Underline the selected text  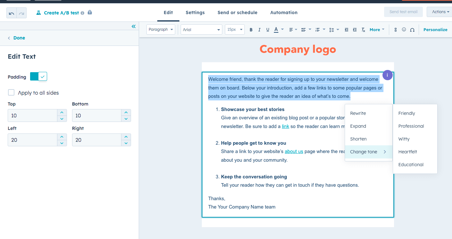(267, 30)
